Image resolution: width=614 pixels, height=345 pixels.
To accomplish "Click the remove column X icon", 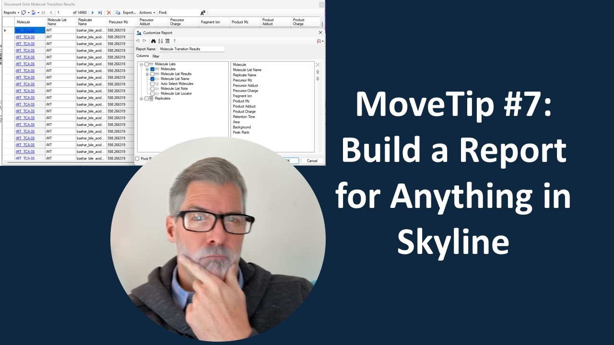I will [318, 65].
